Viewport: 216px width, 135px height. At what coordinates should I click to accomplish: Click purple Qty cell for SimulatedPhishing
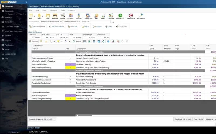70,65
